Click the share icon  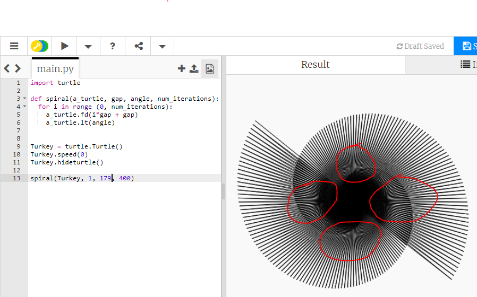pos(139,46)
